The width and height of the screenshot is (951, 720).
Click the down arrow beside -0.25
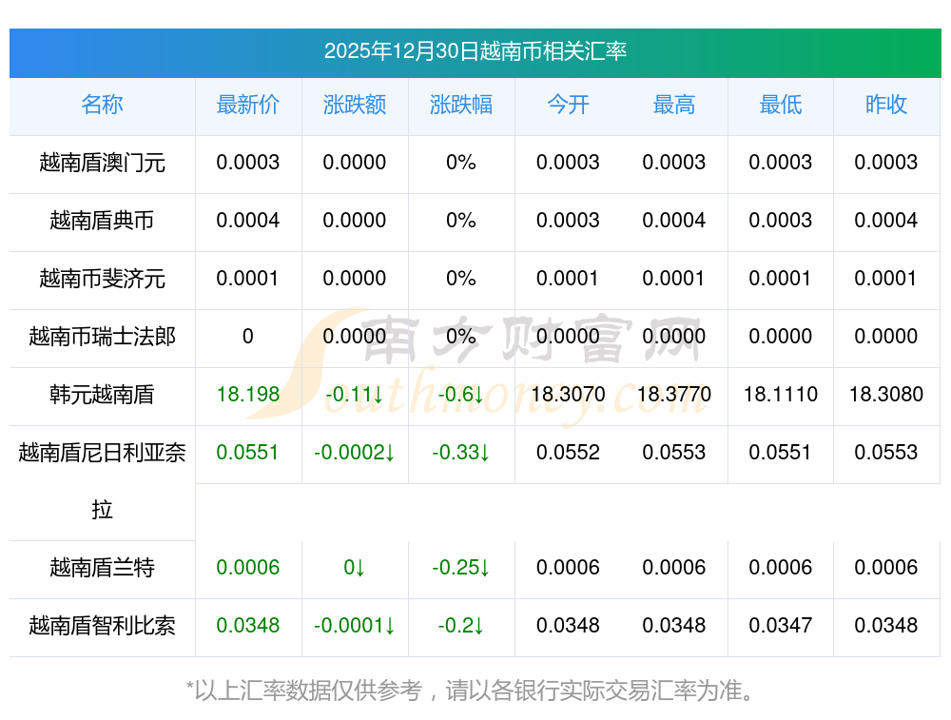coord(484,568)
